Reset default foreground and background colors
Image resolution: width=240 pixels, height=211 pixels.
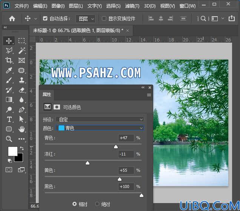10,160
